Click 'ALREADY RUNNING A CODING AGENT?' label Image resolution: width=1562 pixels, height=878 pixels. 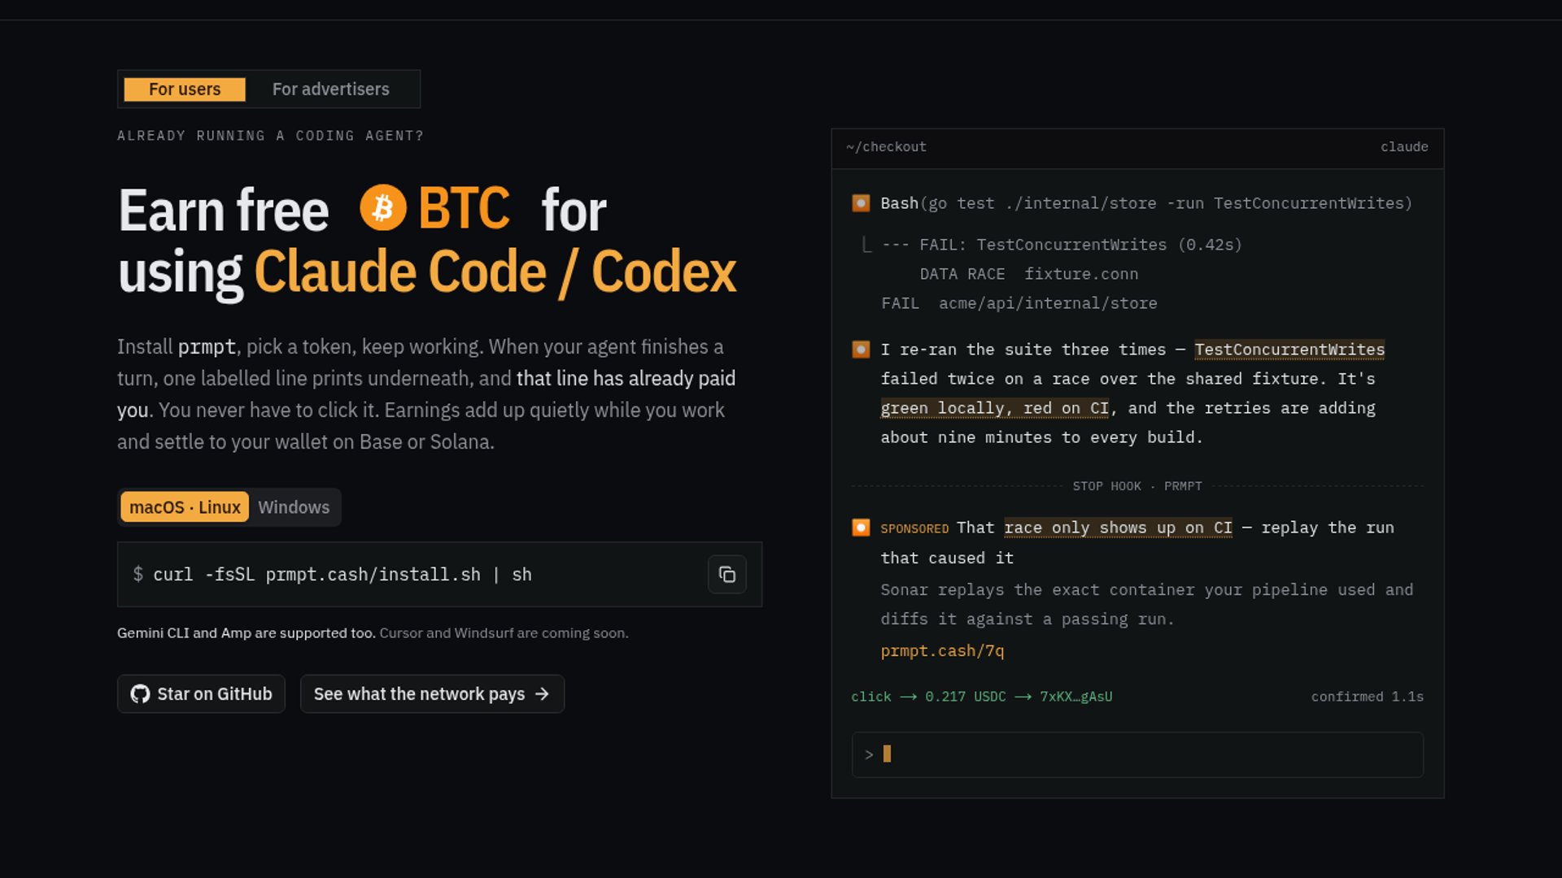point(270,136)
